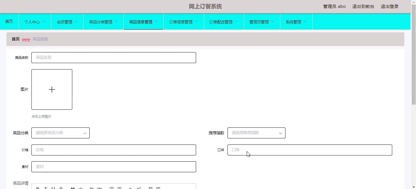Open the 菜品信息管理 menu item
416x189 pixels.
pos(143,22)
